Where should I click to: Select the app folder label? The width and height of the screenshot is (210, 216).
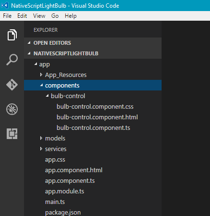[45, 64]
